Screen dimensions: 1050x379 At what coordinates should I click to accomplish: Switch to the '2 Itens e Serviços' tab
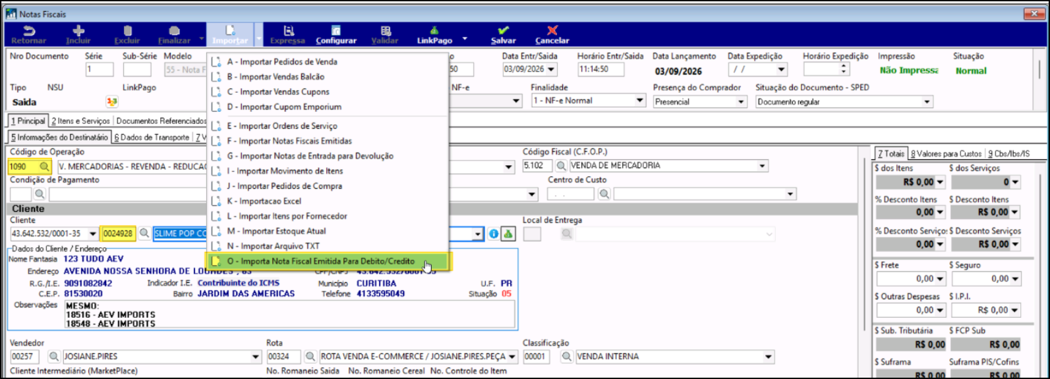[x=80, y=121]
